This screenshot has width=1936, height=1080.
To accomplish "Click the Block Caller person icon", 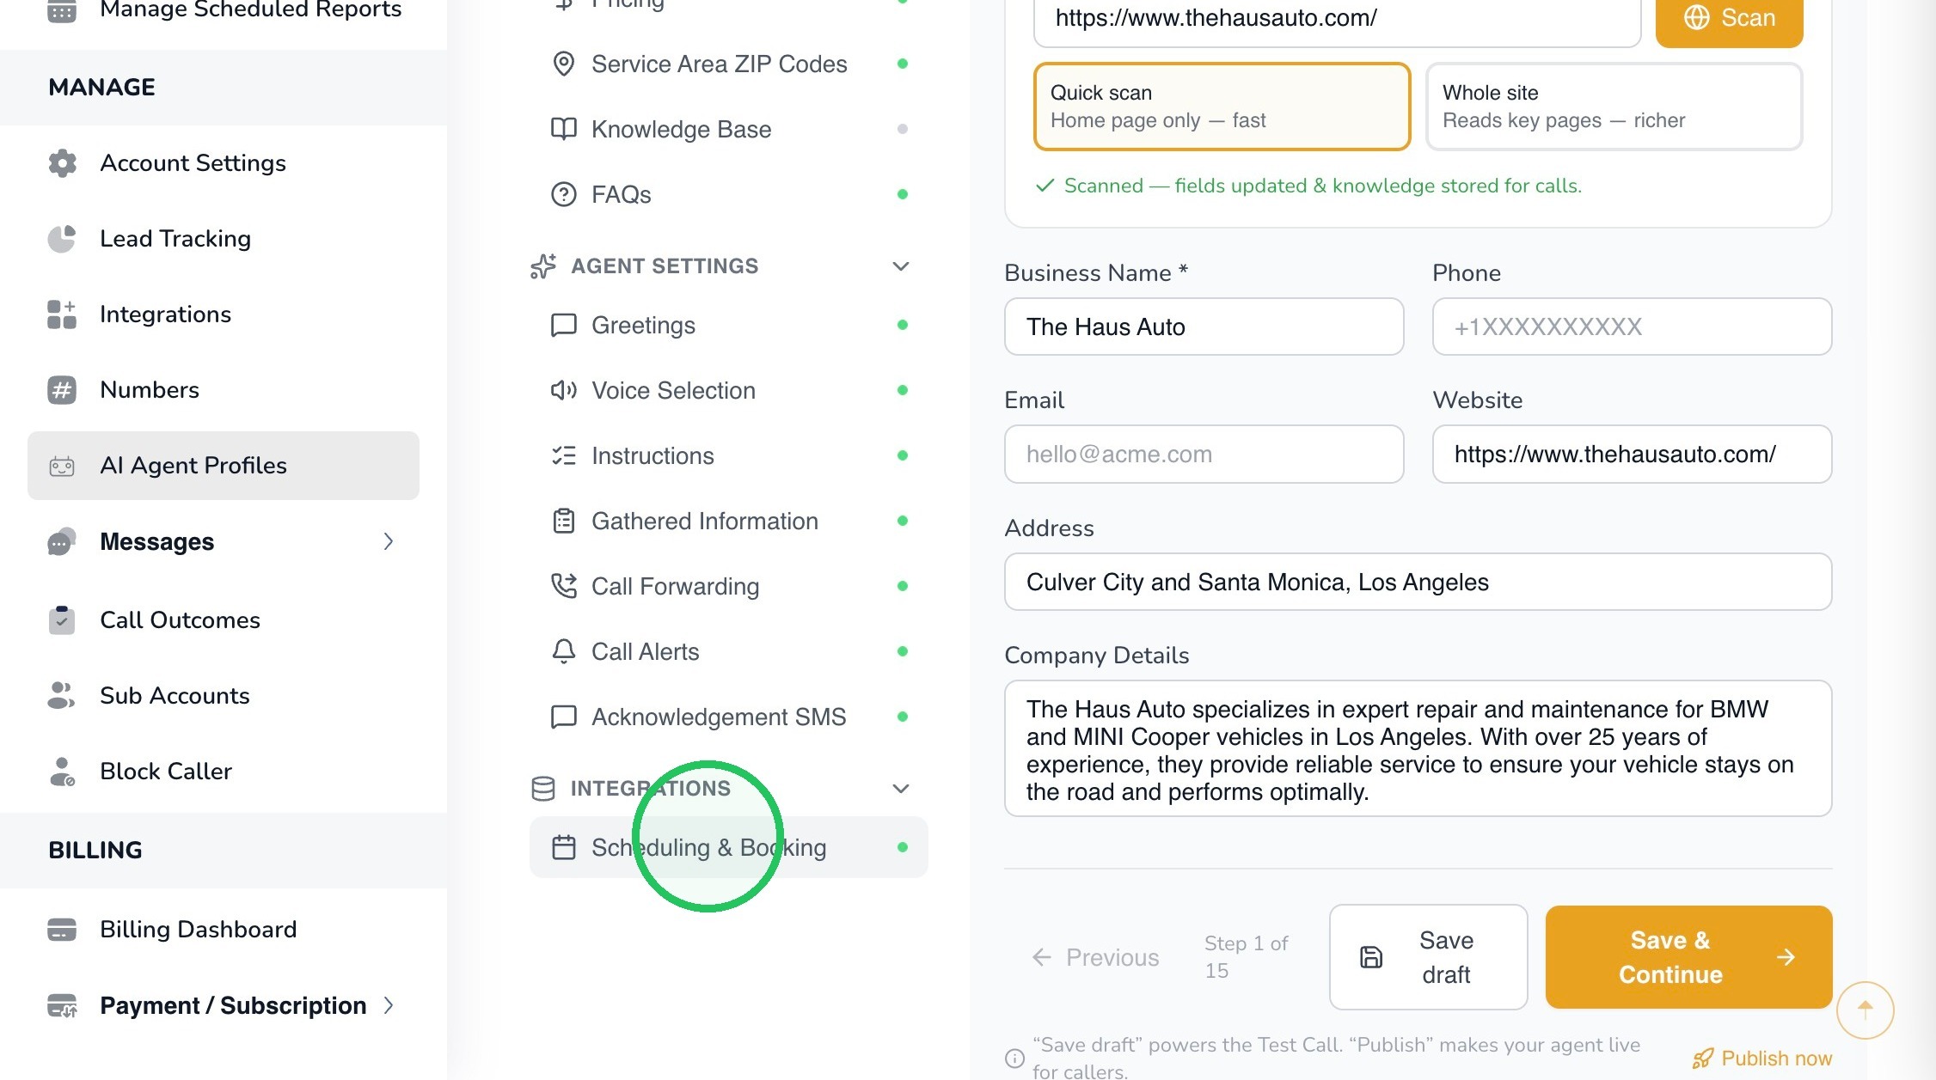I will 62,771.
